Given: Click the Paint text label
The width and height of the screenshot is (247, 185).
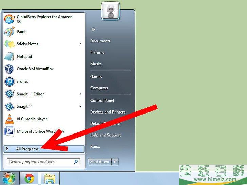Looking at the screenshot, I should 21,32.
